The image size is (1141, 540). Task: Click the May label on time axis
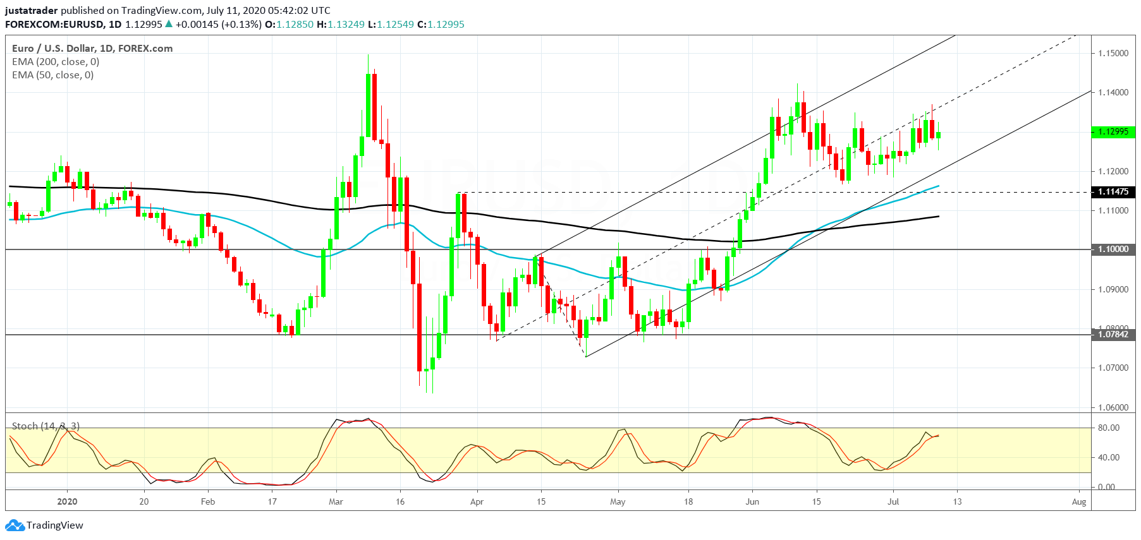pyautogui.click(x=618, y=501)
